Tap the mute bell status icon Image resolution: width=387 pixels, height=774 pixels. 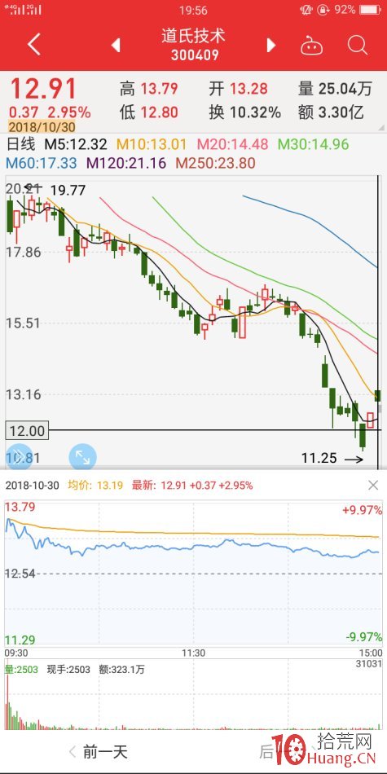tap(306, 10)
